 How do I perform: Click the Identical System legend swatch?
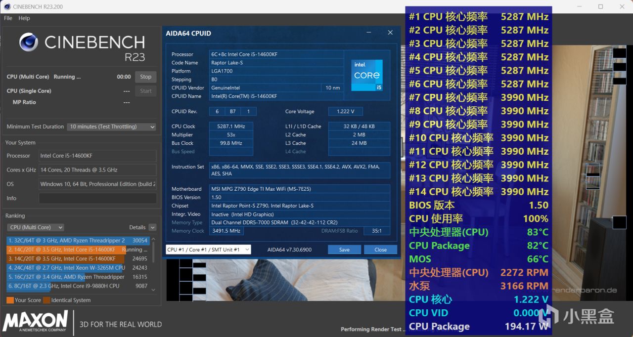(46, 300)
